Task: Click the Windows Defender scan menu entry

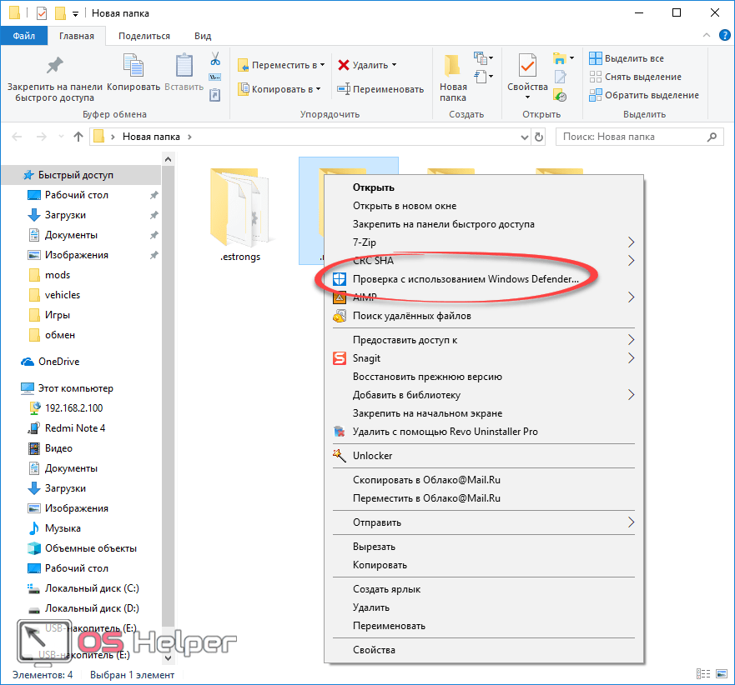Action: pyautogui.click(x=465, y=279)
